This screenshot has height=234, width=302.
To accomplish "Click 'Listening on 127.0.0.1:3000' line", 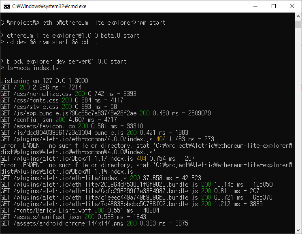I will click(44, 81).
